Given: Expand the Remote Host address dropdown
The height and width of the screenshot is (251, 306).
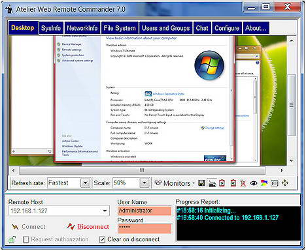Looking at the screenshot, I should [x=105, y=211].
